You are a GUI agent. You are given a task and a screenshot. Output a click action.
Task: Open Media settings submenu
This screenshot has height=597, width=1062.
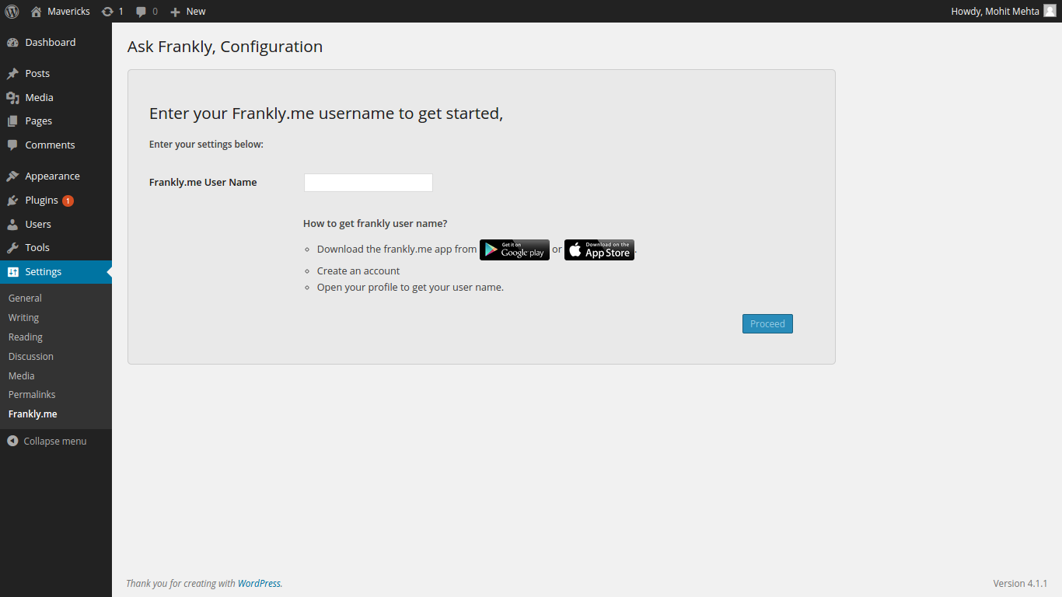(x=22, y=376)
